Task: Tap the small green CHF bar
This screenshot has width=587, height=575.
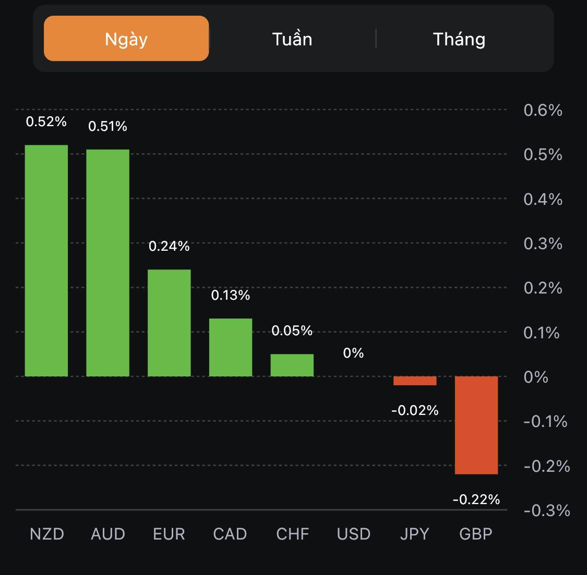Action: pos(292,365)
